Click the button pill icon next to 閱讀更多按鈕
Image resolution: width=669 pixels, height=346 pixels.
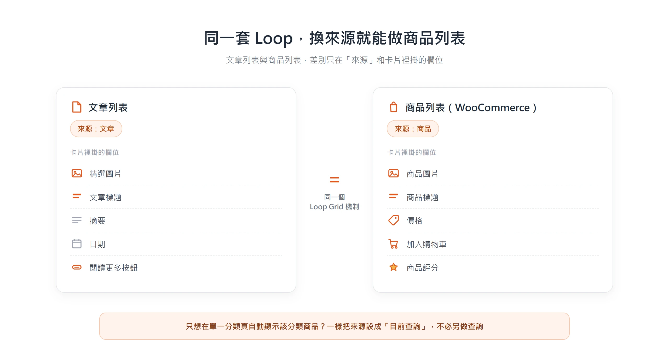click(x=77, y=267)
